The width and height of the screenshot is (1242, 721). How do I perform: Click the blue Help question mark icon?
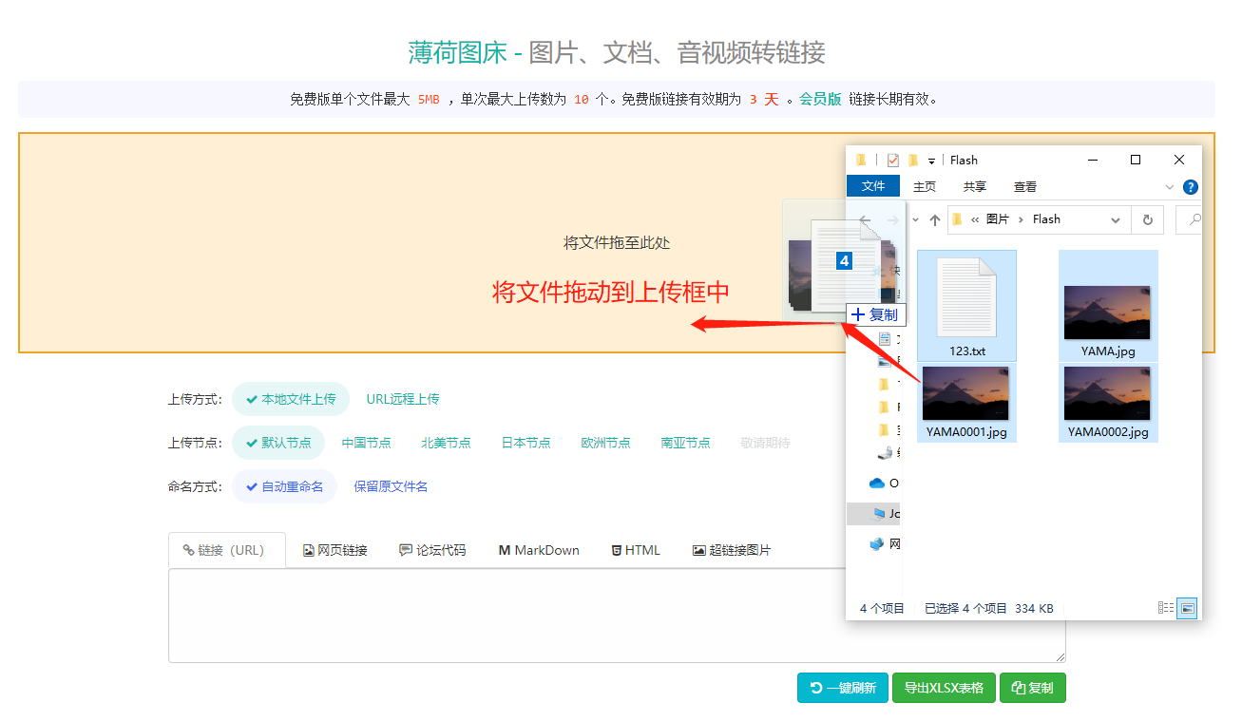click(1191, 187)
